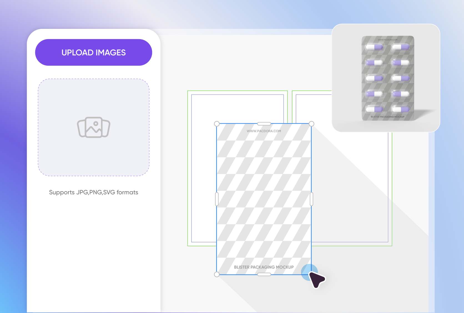Select the top-right corner resize handle

click(x=311, y=124)
